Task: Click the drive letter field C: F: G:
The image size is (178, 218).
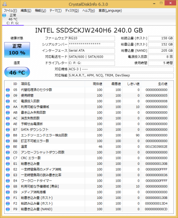Action: (92, 63)
